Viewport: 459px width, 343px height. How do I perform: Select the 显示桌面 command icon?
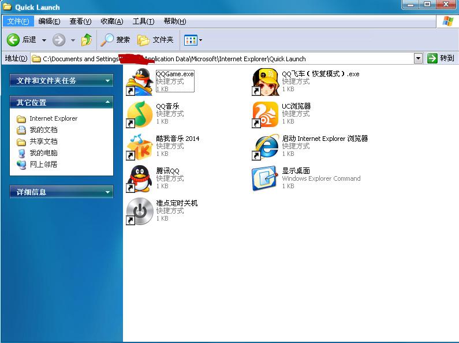264,178
